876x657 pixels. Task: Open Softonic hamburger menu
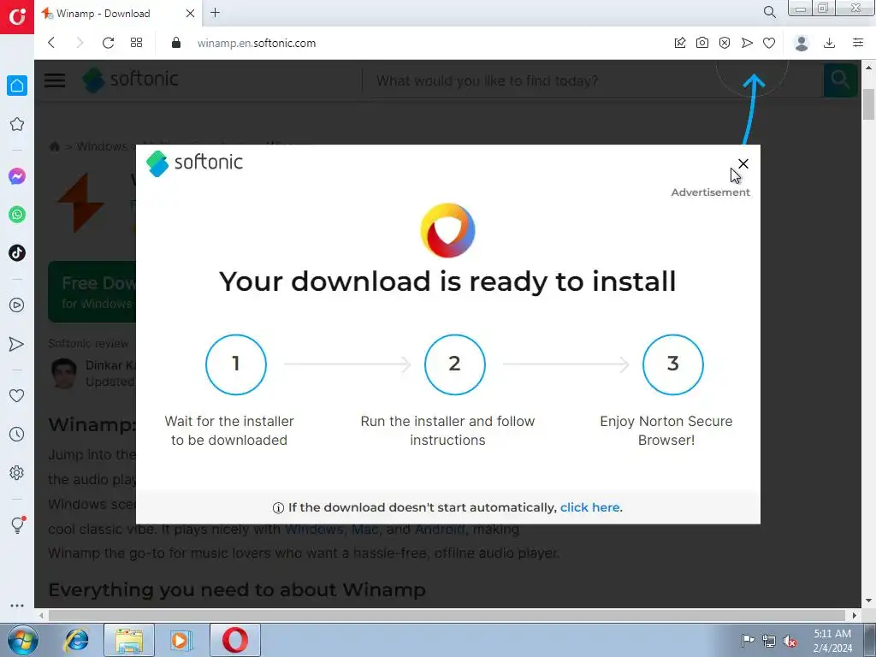tap(55, 80)
